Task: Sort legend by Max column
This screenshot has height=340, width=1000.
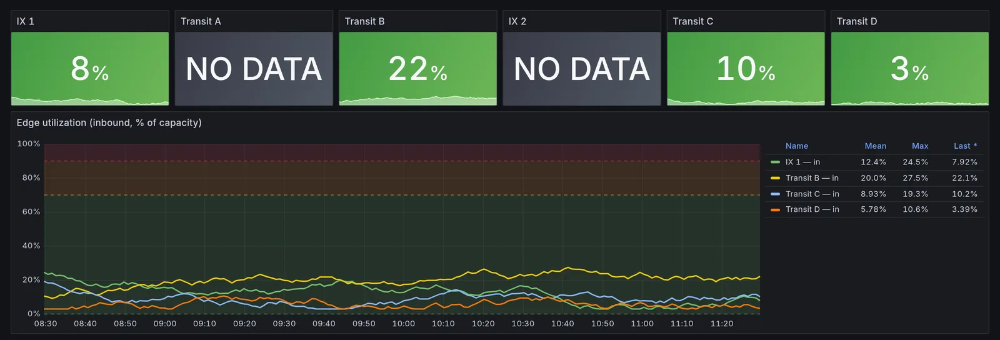Action: (x=920, y=146)
